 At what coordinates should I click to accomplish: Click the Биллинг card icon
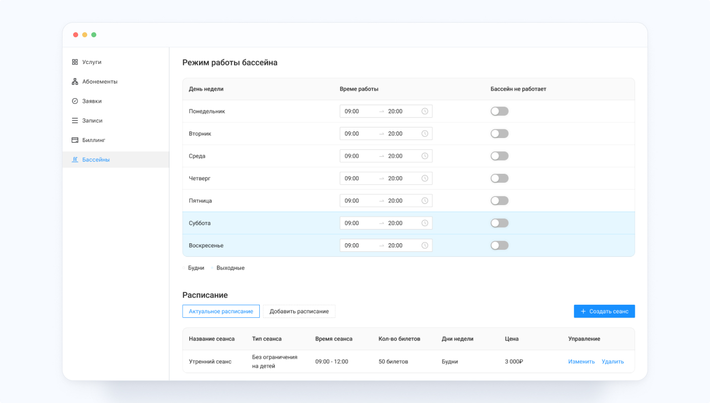pyautogui.click(x=75, y=140)
